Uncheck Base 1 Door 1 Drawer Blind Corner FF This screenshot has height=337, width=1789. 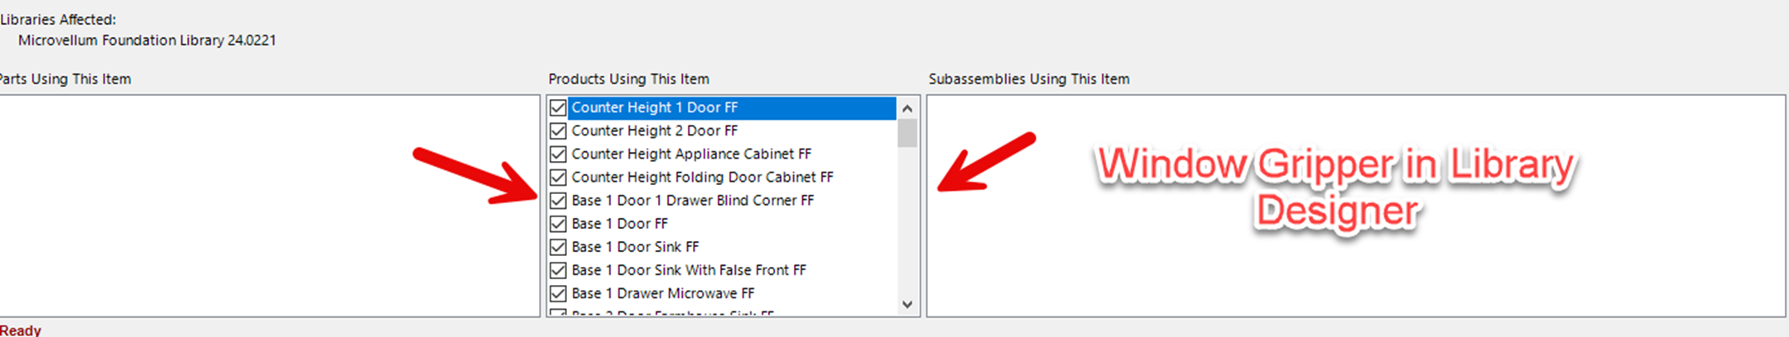[x=558, y=201]
